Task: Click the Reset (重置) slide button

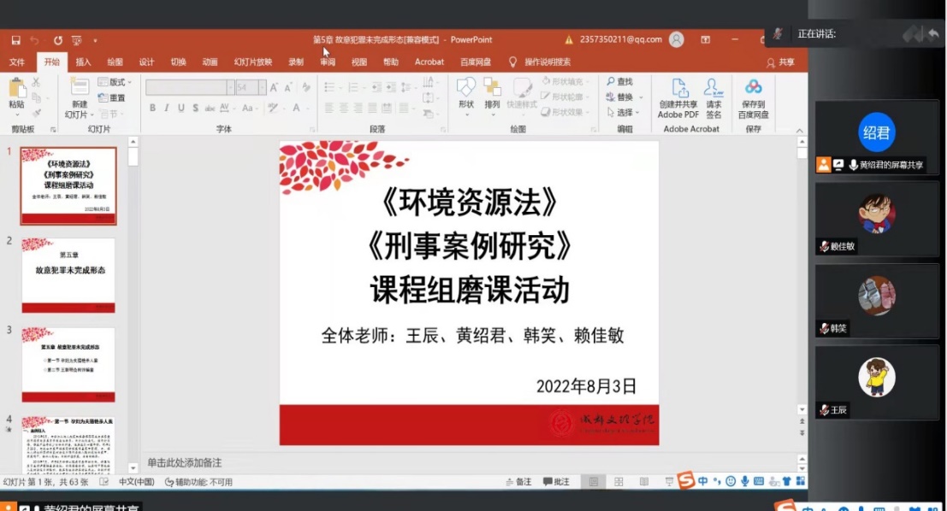Action: [x=112, y=97]
